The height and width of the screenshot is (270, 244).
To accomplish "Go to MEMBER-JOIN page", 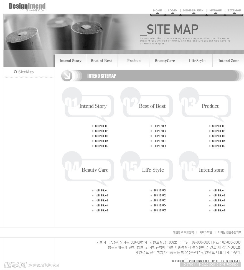I will (193, 10).
